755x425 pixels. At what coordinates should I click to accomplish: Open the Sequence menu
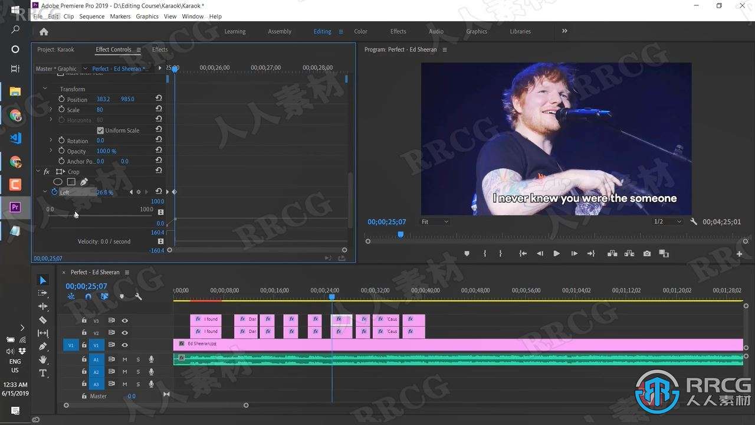click(92, 17)
